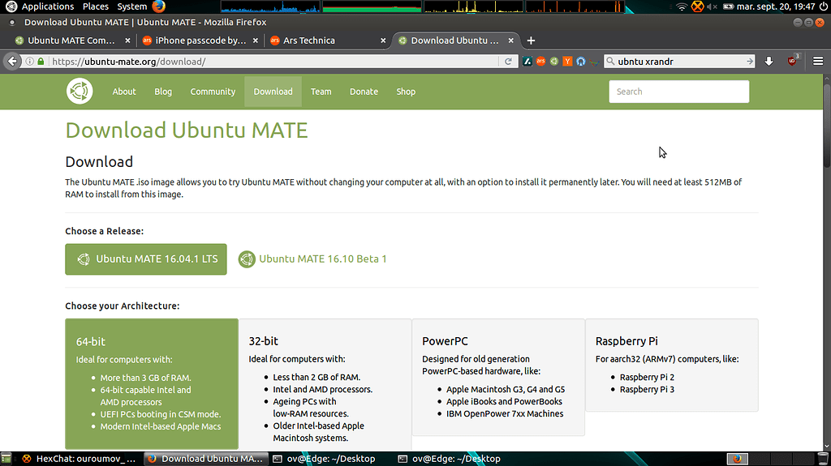
Task: Click the dark slanted-A bookmark icon
Action: 527,62
